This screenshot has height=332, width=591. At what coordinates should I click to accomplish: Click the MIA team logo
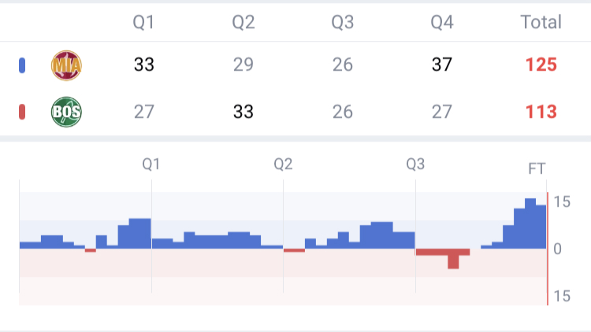click(x=66, y=65)
